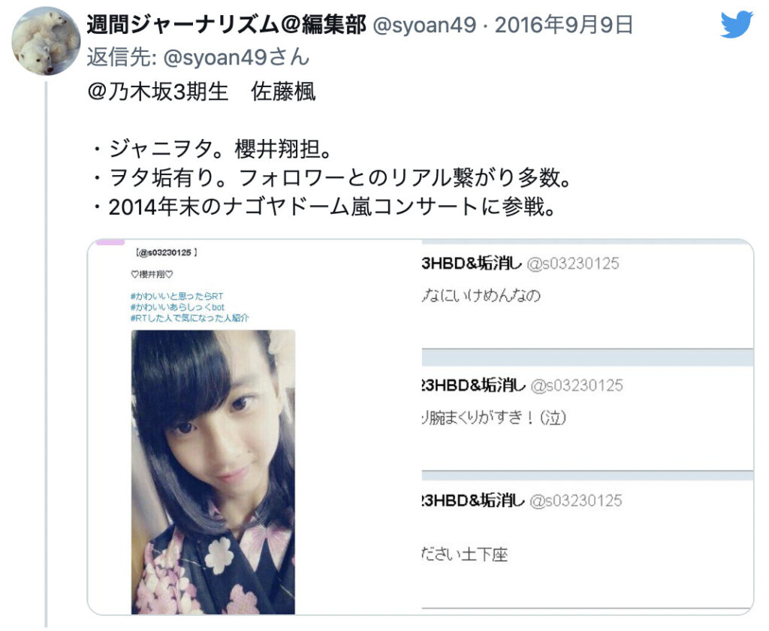Click hashtag #RTした人で気になった人紹介
This screenshot has width=769, height=631.
[x=190, y=318]
